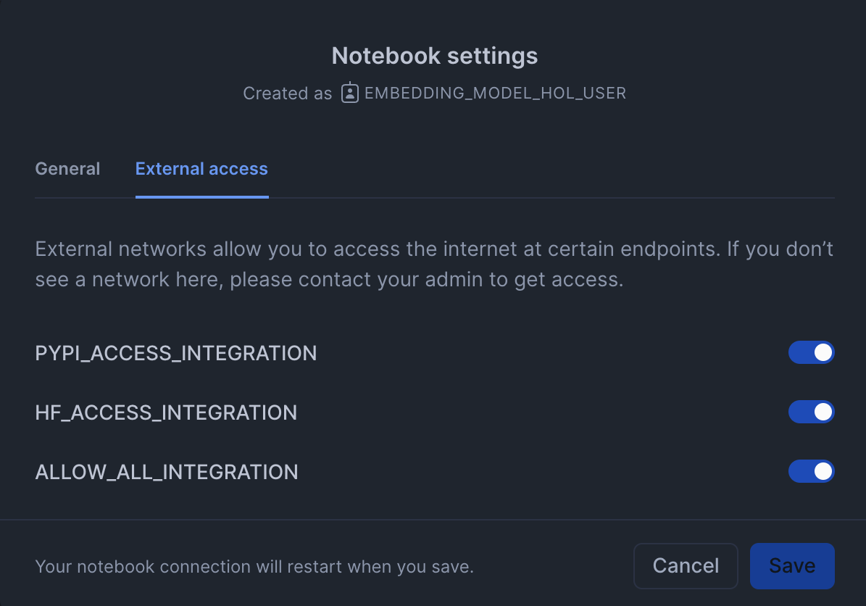This screenshot has height=606, width=866.
Task: Toggle ALLOW_ALL_INTEGRATION off
Action: [x=811, y=472]
